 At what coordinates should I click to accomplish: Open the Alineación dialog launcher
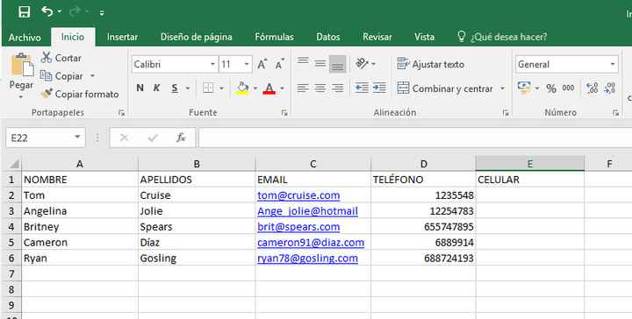coord(506,113)
